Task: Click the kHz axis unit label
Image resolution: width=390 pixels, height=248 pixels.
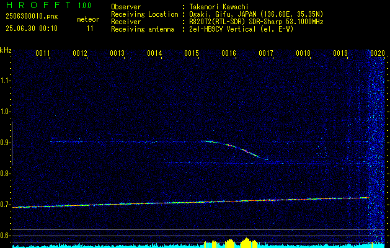Action: (x=6, y=50)
